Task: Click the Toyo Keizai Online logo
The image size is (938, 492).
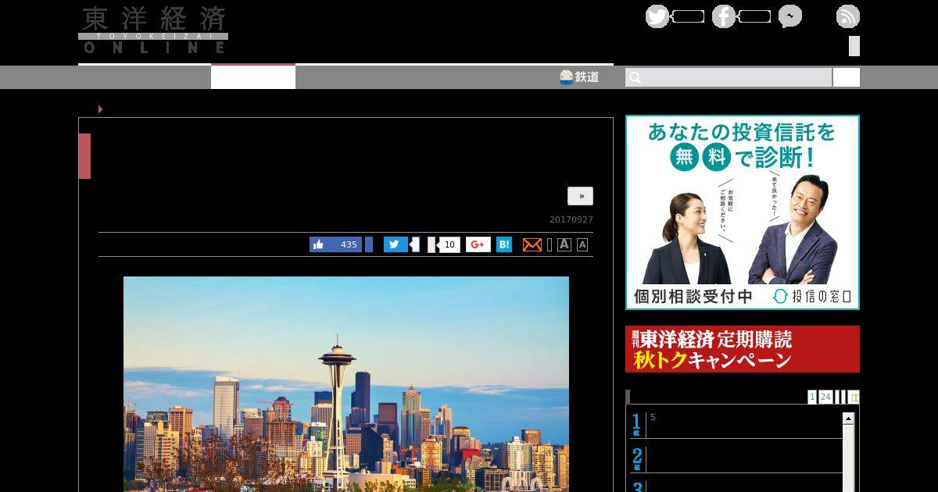Action: (x=153, y=30)
